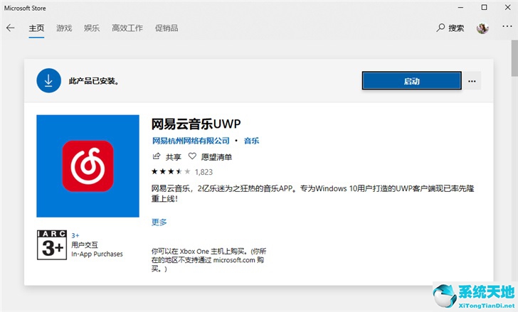This screenshot has width=518, height=312.
Task: Switch to the 促销品 tab
Action: pos(166,28)
